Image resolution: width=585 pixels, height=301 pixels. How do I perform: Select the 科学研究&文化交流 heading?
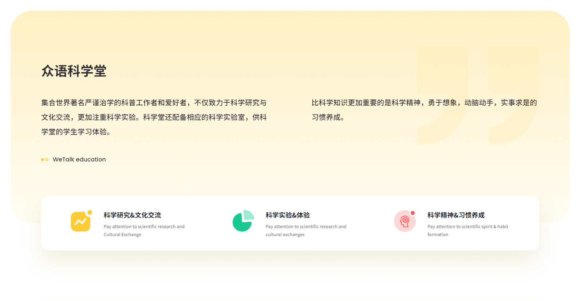pyautogui.click(x=132, y=215)
